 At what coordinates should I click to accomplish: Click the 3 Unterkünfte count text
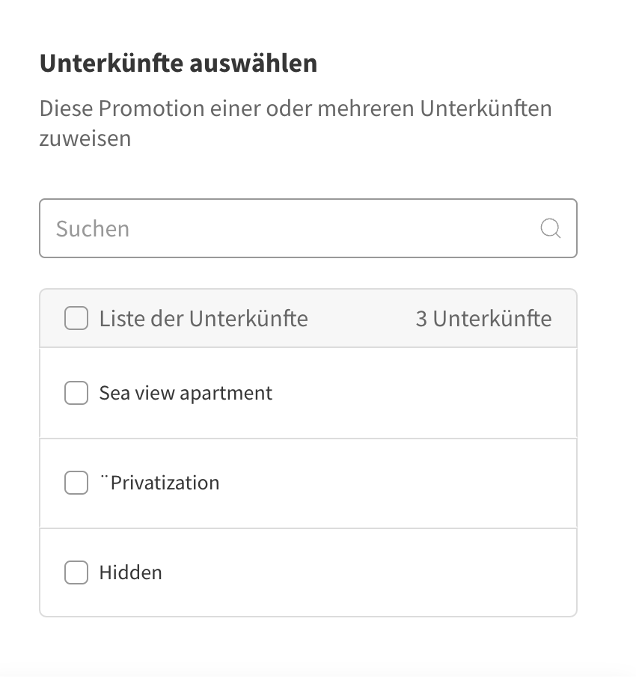pos(483,319)
